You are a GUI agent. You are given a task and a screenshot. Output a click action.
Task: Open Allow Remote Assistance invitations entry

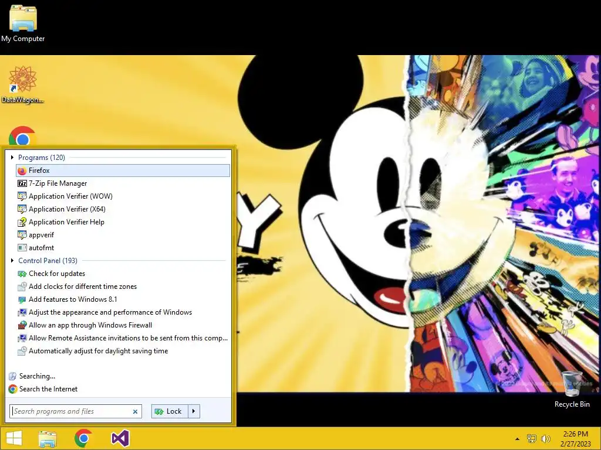pyautogui.click(x=123, y=338)
